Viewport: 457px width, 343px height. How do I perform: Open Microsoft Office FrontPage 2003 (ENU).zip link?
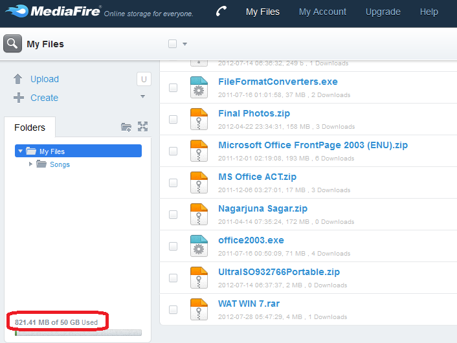click(313, 145)
